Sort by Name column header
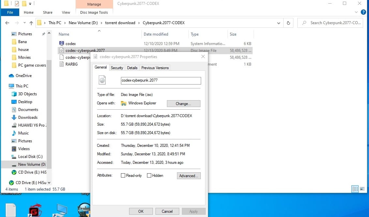 (64, 34)
